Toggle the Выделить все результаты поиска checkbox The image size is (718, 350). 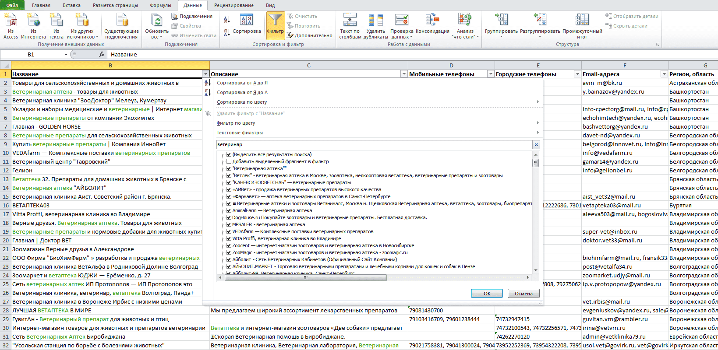229,154
